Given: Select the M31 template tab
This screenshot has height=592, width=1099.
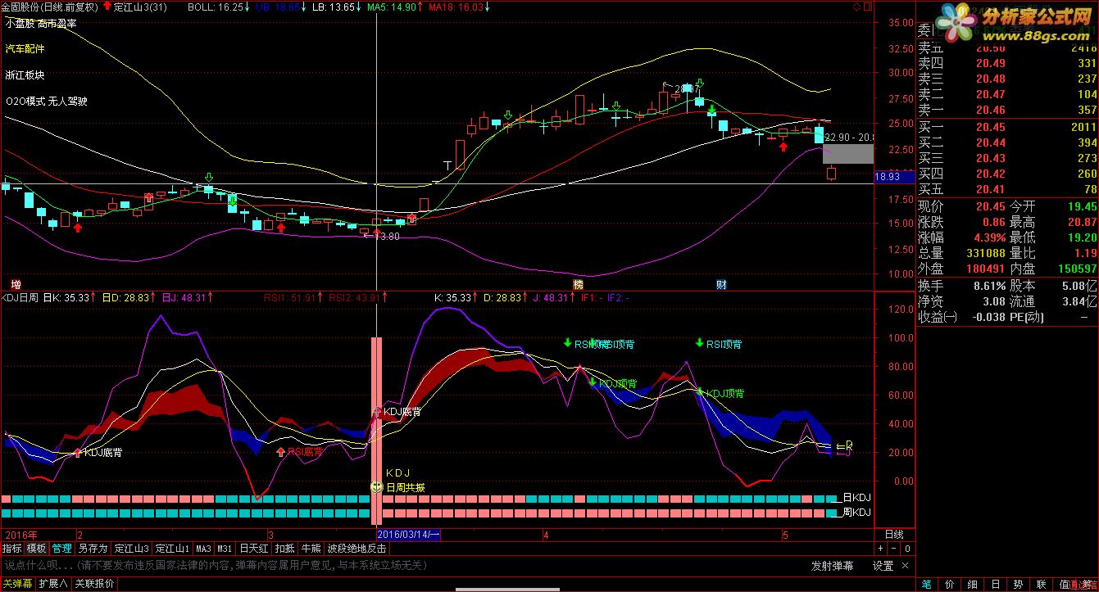Looking at the screenshot, I should [x=225, y=549].
